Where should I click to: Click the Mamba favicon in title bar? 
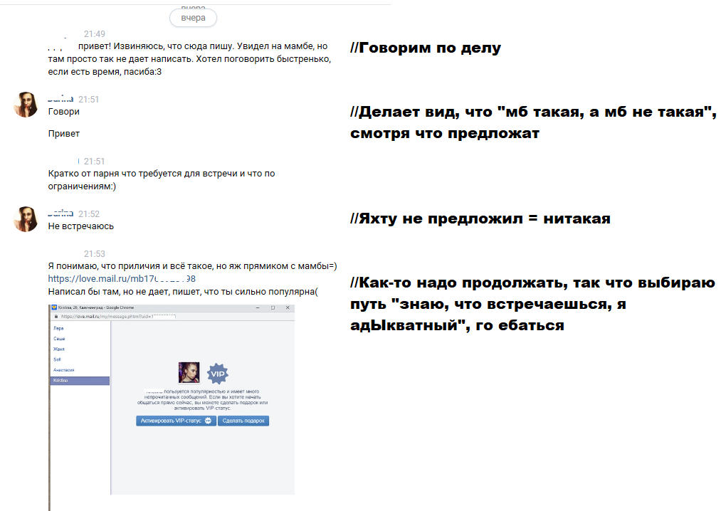(54, 307)
